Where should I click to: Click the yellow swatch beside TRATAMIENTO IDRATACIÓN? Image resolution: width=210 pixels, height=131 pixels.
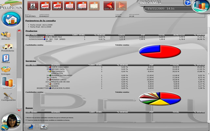click(50, 71)
